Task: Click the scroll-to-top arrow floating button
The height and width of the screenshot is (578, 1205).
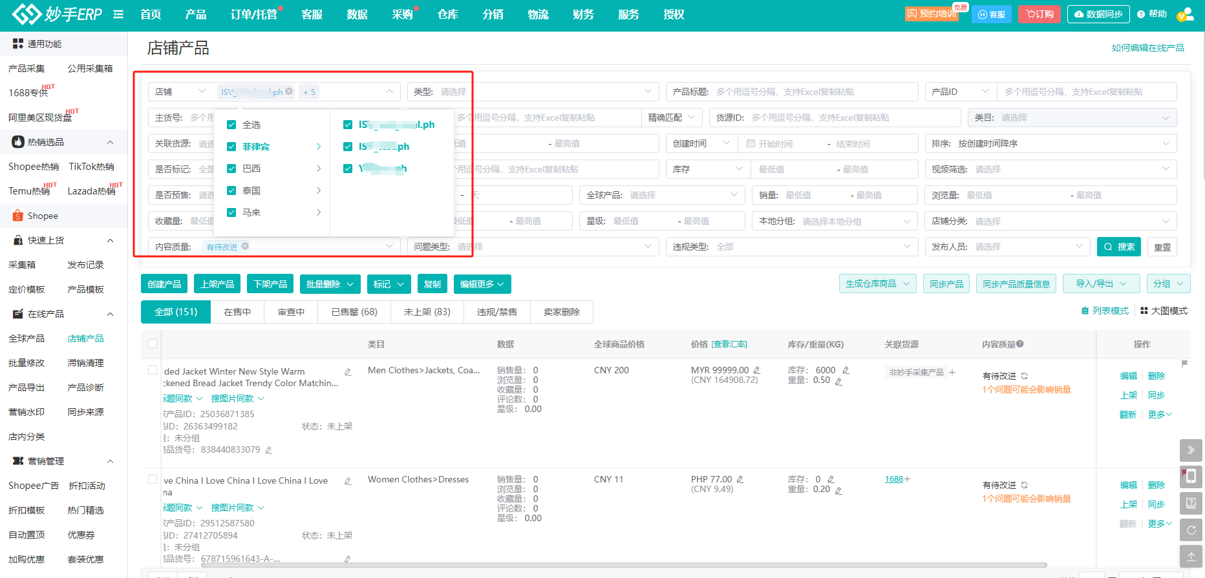Action: click(1191, 555)
